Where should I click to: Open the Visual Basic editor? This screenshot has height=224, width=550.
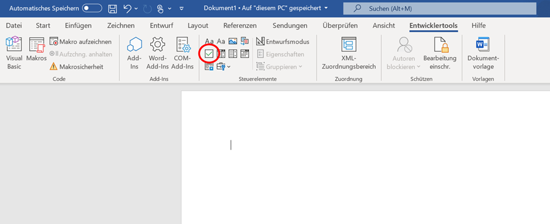tap(14, 53)
